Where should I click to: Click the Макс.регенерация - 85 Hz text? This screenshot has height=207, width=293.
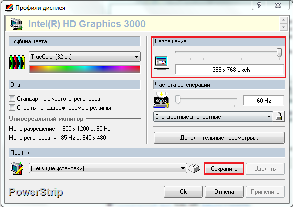pyautogui.click(x=57, y=138)
